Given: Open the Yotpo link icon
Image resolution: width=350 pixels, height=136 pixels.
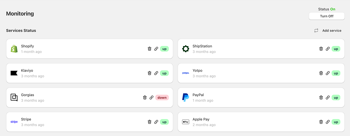Looking at the screenshot, I should [x=328, y=73].
